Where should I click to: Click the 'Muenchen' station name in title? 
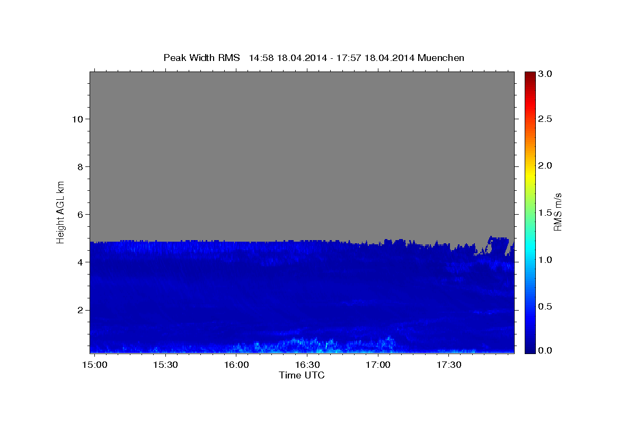coord(441,58)
